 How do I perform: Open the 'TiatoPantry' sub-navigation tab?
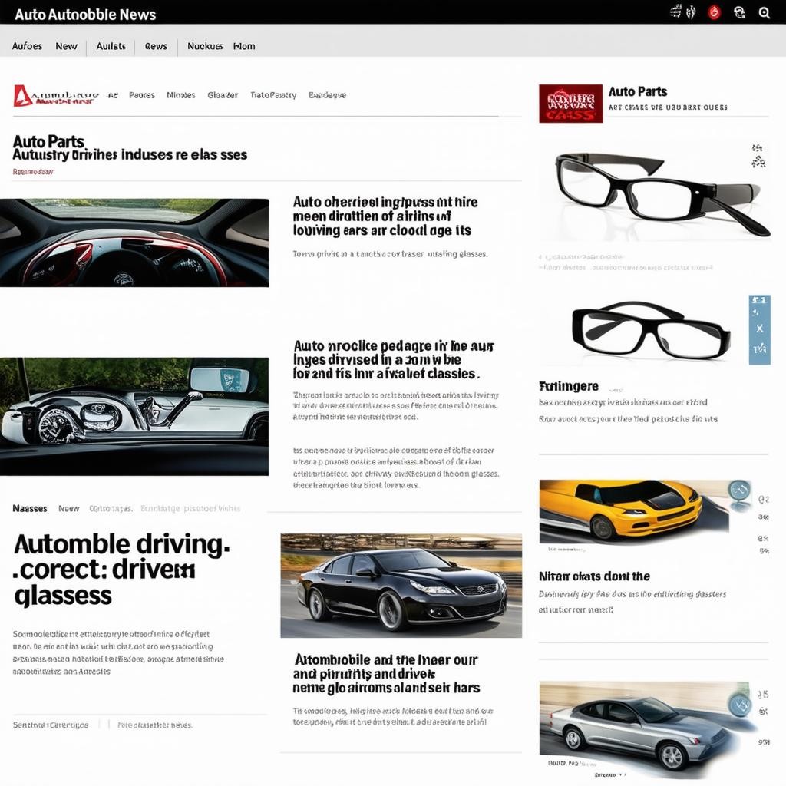[273, 95]
